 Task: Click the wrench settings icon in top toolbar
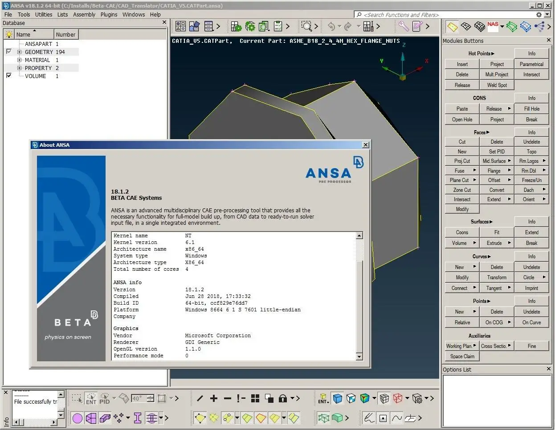(404, 26)
